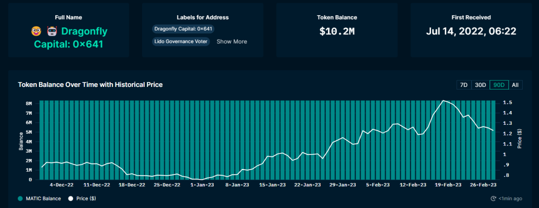Click the 25-Dec-22 axis label
Viewport: 539px width, 208px height.
(167, 185)
